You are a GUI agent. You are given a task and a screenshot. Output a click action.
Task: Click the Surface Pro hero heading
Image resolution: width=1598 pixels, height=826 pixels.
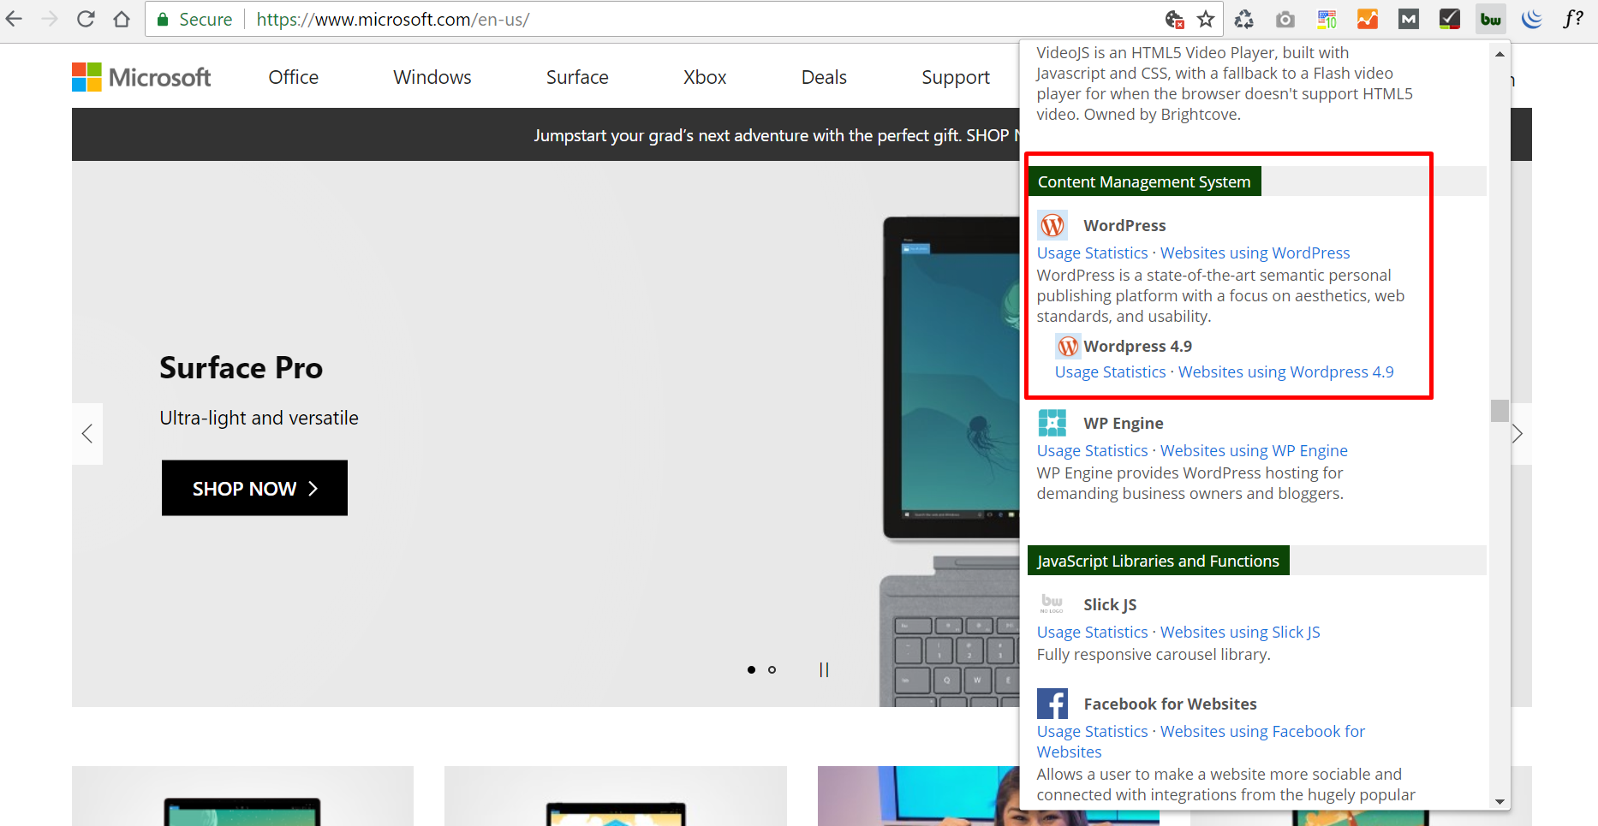(x=241, y=367)
